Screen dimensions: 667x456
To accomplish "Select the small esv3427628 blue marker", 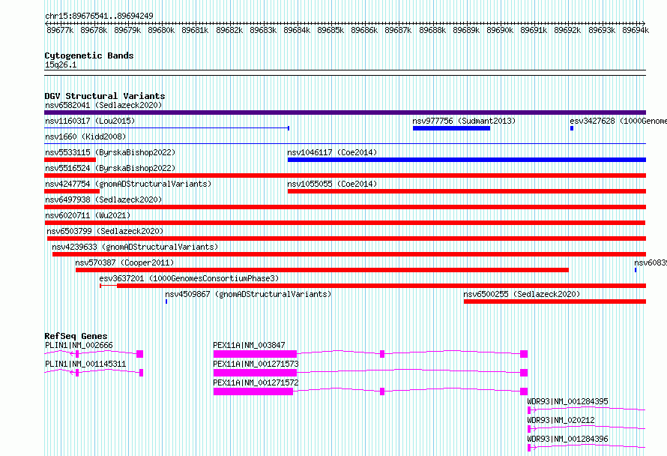I will 572,128.
